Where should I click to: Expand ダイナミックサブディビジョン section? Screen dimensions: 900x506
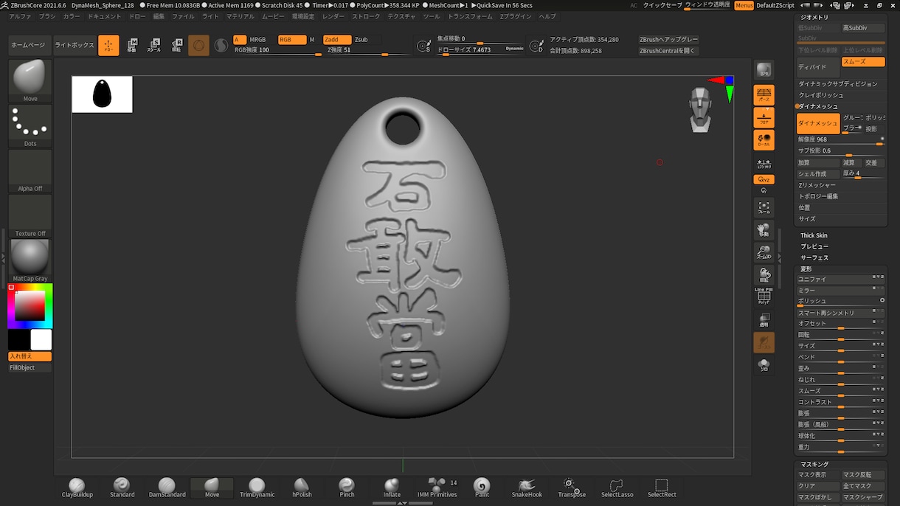pyautogui.click(x=838, y=84)
